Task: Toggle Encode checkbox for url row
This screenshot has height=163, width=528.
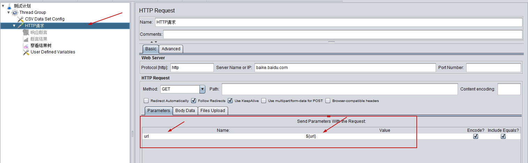Action: [x=475, y=136]
